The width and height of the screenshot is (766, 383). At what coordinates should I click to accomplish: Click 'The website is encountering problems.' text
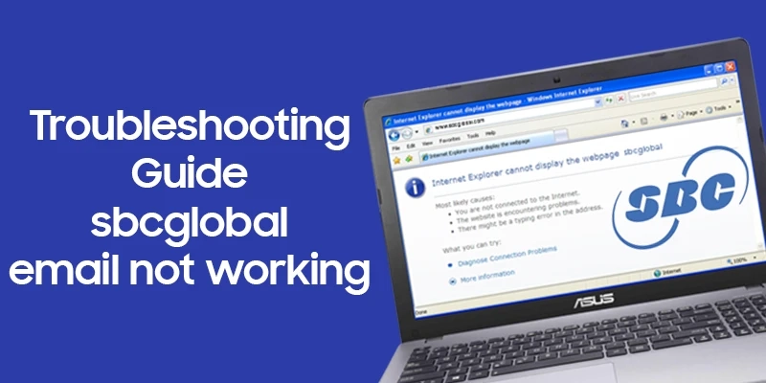coord(518,213)
